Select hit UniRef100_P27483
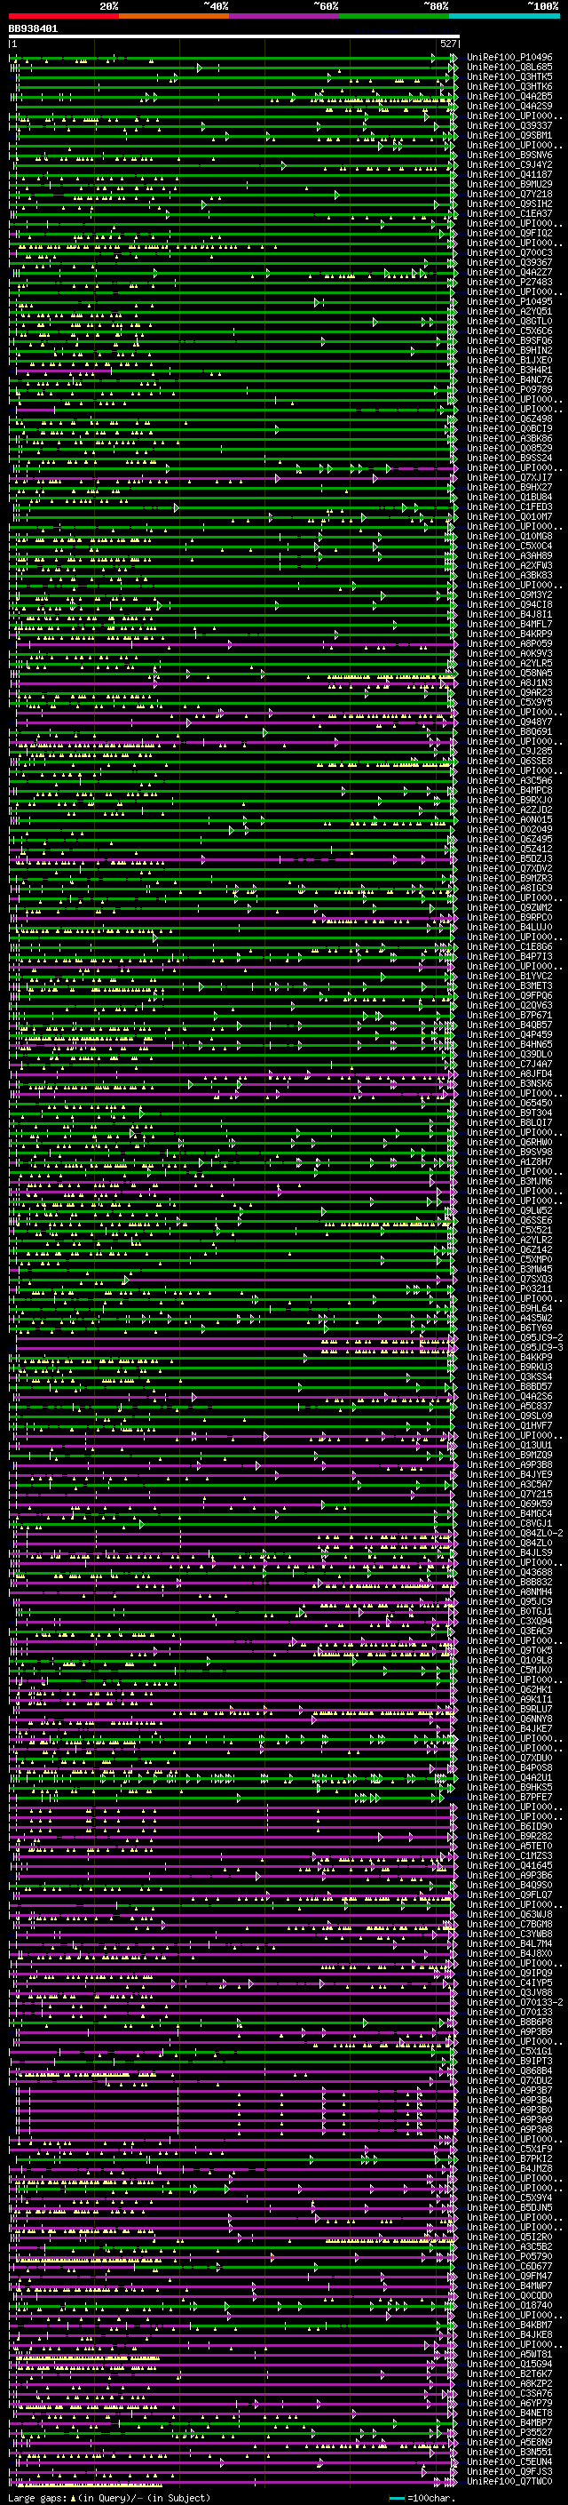The image size is (568, 2505). (x=509, y=282)
